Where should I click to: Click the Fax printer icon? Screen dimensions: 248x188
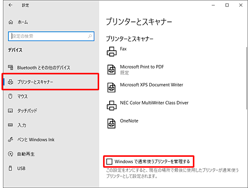[112, 52]
